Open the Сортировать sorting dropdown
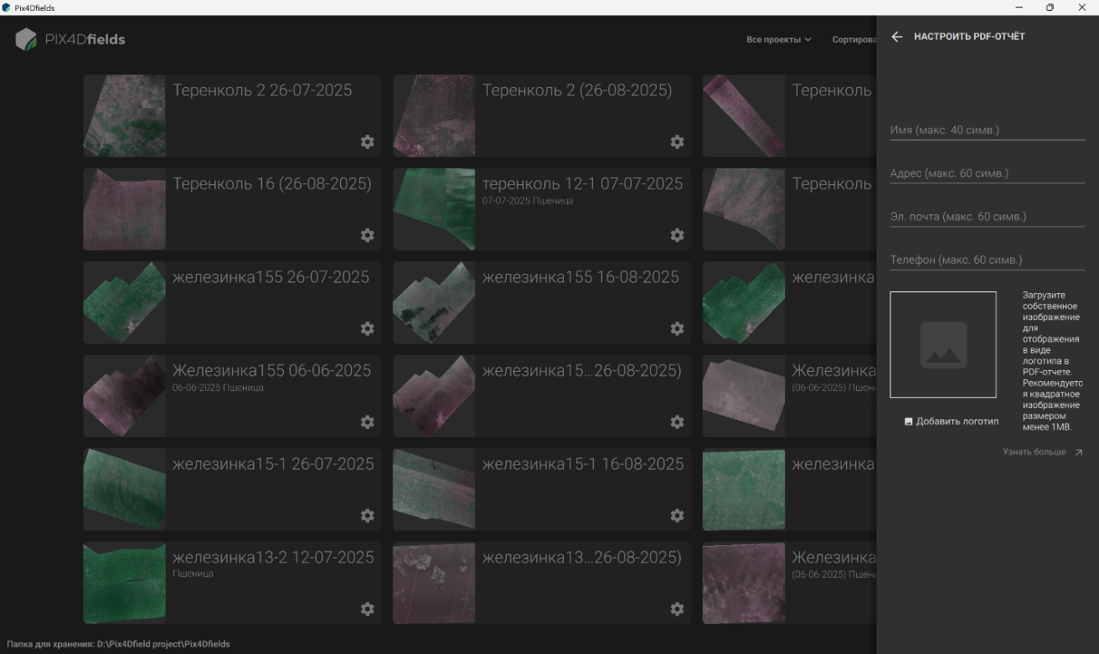This screenshot has height=654, width=1099. tap(854, 39)
